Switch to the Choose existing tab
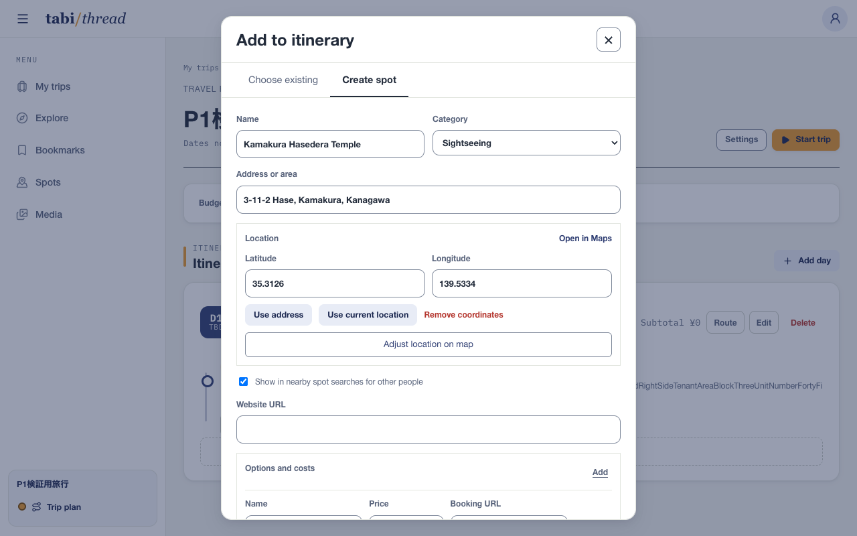Screen dimensions: 857x536 point(283,80)
